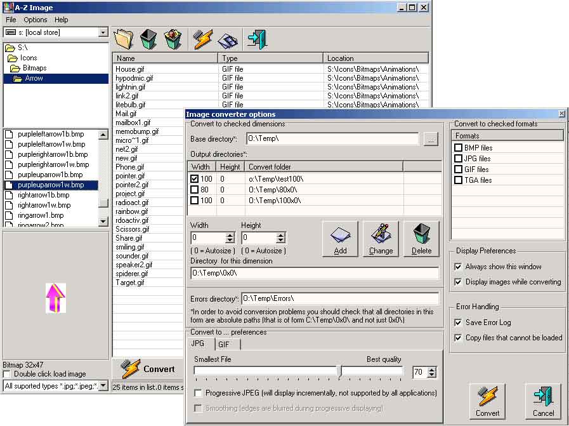This screenshot has width=569, height=426.
Task: Click the Errors directory input field
Action: pyautogui.click(x=340, y=298)
